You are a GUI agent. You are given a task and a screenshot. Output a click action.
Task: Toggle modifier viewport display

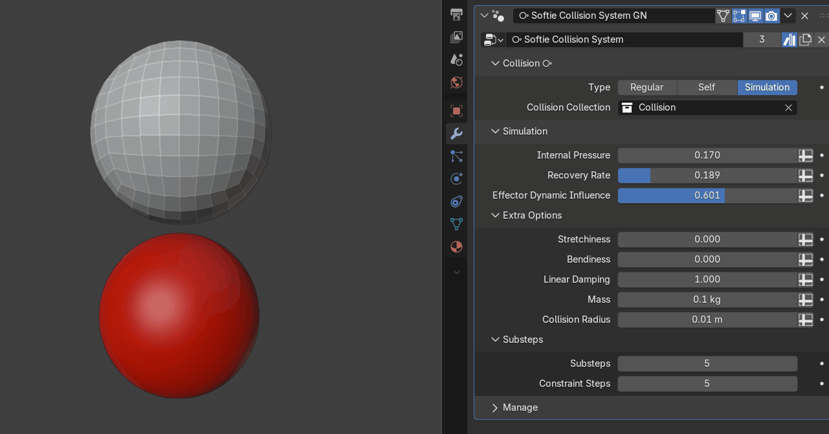pos(755,16)
